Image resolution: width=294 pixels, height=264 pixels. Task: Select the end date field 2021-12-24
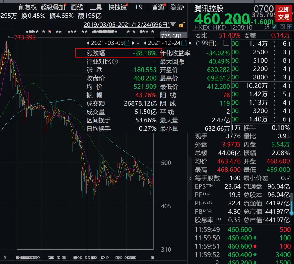pyautogui.click(x=164, y=43)
